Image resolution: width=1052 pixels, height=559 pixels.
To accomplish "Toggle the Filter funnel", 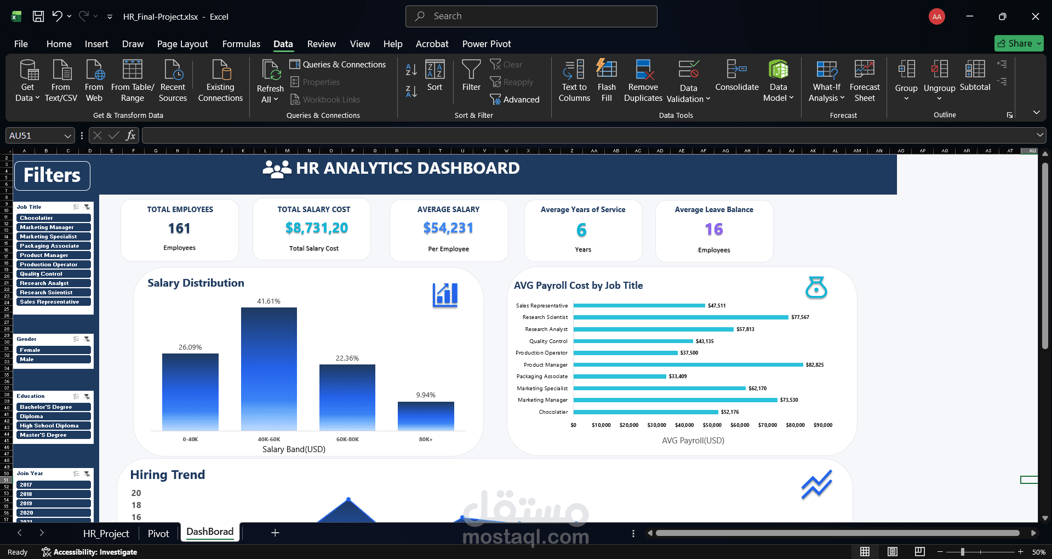I will tap(471, 76).
